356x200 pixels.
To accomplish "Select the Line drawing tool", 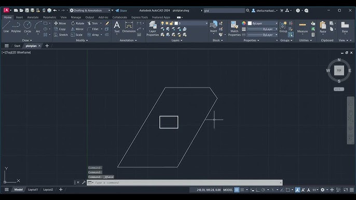I will tap(6, 27).
